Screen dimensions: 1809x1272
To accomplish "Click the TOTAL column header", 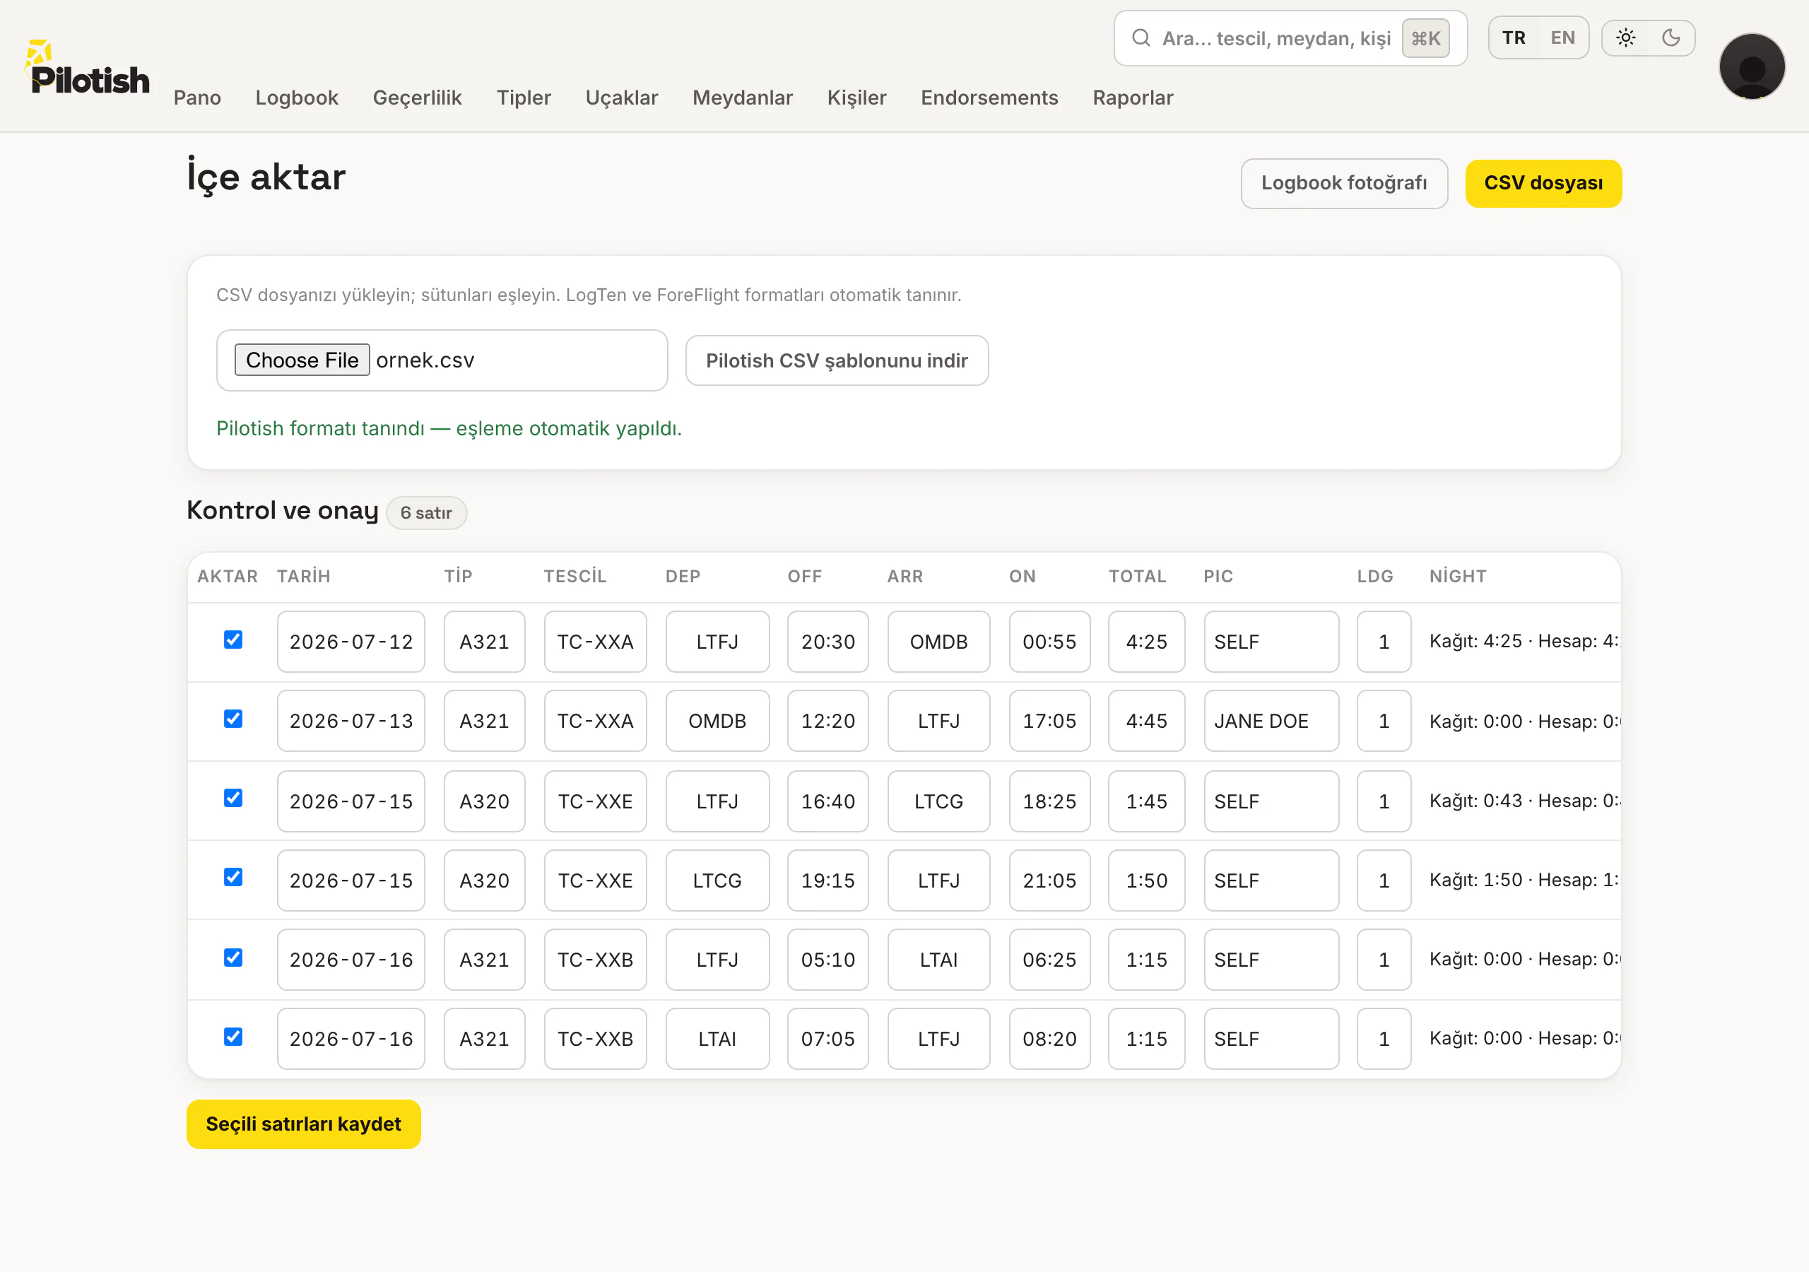I will [x=1137, y=576].
